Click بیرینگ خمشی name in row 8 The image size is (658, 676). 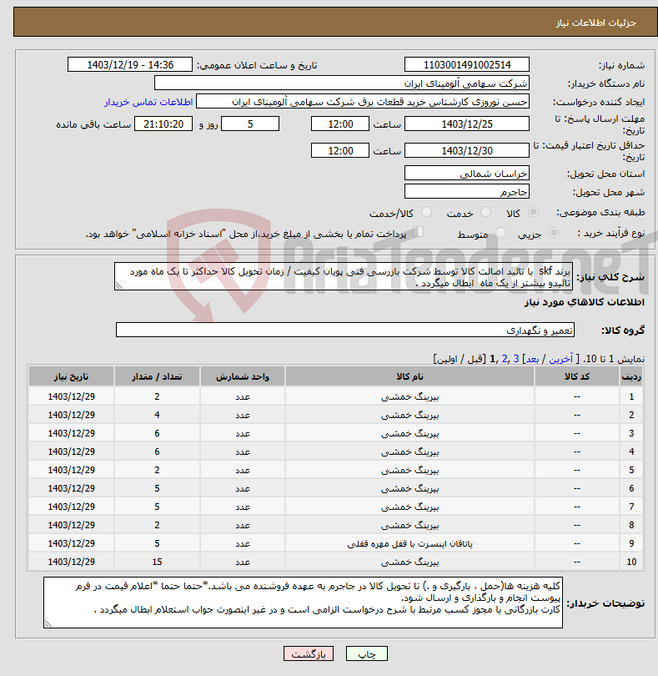coord(409,525)
